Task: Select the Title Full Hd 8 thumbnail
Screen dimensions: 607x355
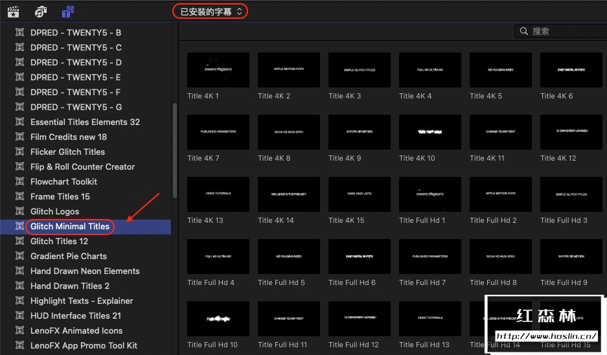Action: pyautogui.click(x=501, y=257)
